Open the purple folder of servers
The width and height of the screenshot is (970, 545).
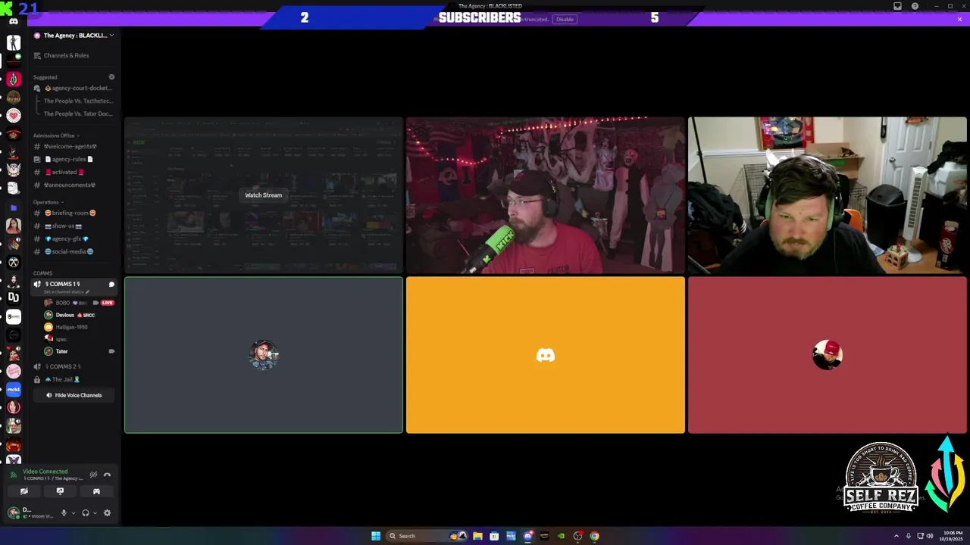point(13,207)
